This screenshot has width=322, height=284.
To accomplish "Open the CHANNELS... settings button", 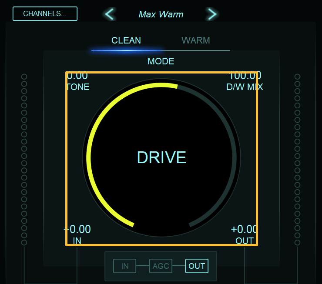I will point(45,14).
